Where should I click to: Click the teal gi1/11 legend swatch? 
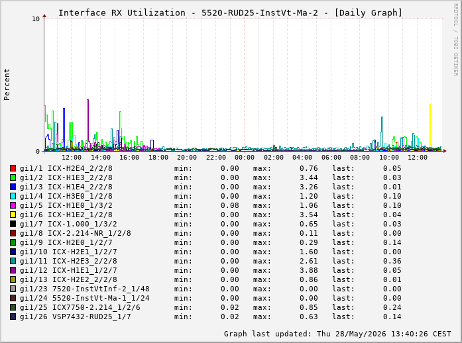tap(13, 261)
